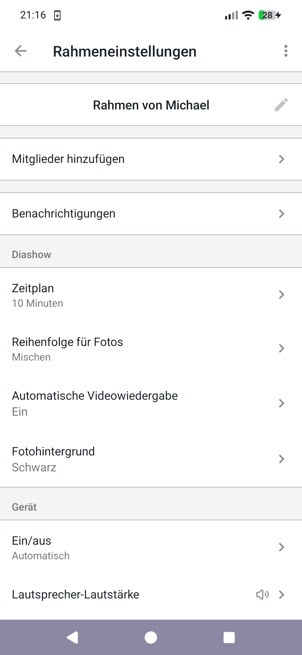Tap the Benachrichtigungen label
Viewport: 302px width, 655px height.
64,214
